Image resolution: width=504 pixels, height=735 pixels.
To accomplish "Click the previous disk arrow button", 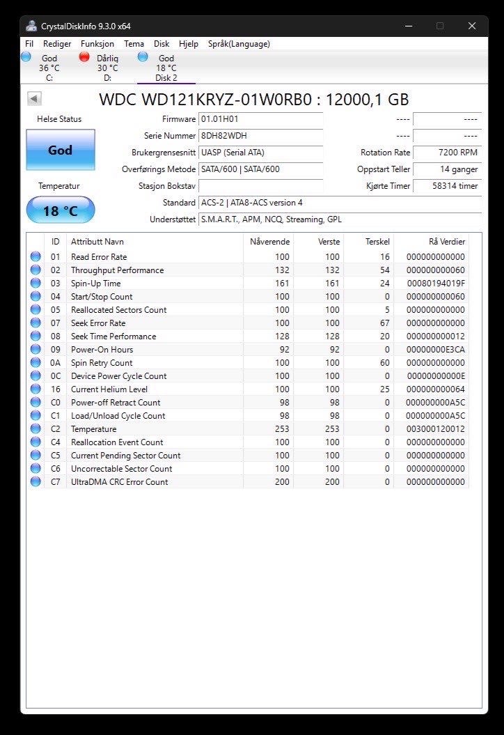I will (35, 98).
